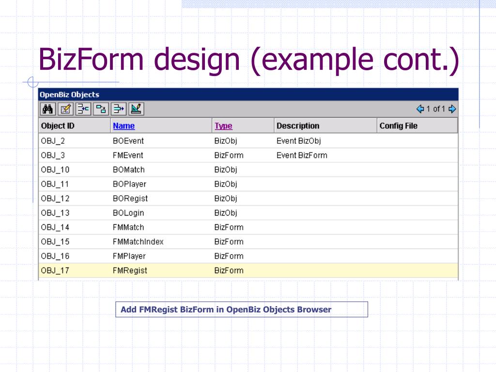Click the remove row arrow icon
496x372 pixels.
[x=119, y=109]
